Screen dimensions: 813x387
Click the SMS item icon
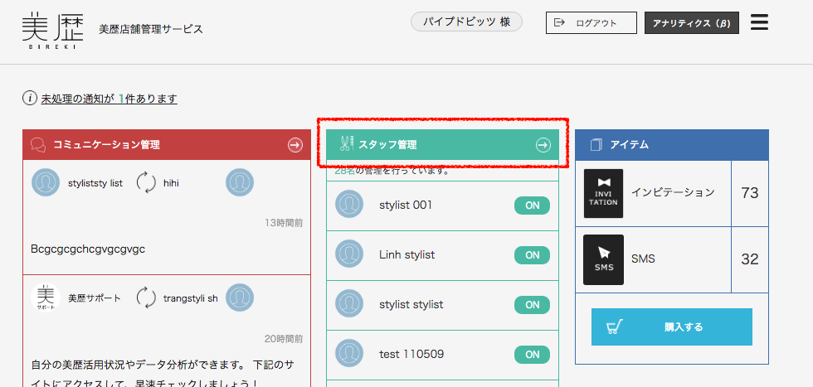coord(603,259)
